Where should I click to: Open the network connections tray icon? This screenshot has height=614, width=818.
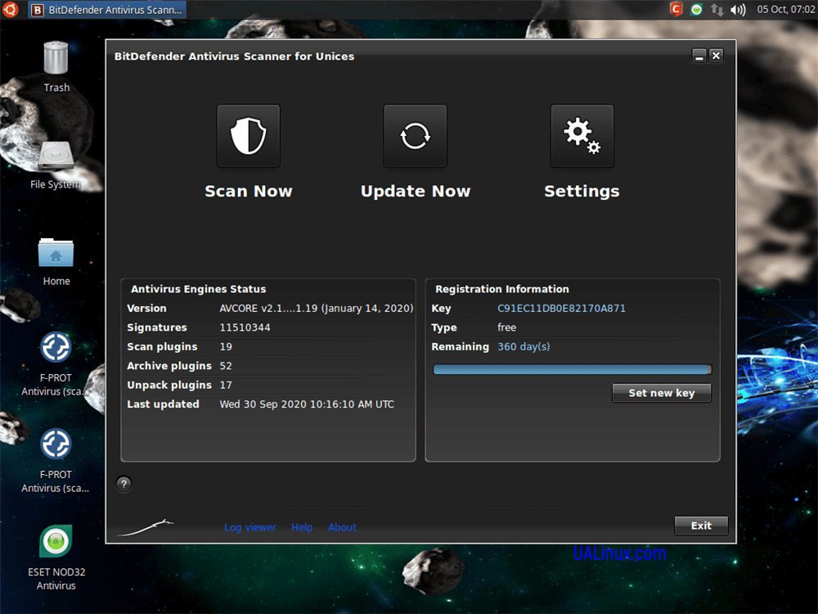coord(717,9)
